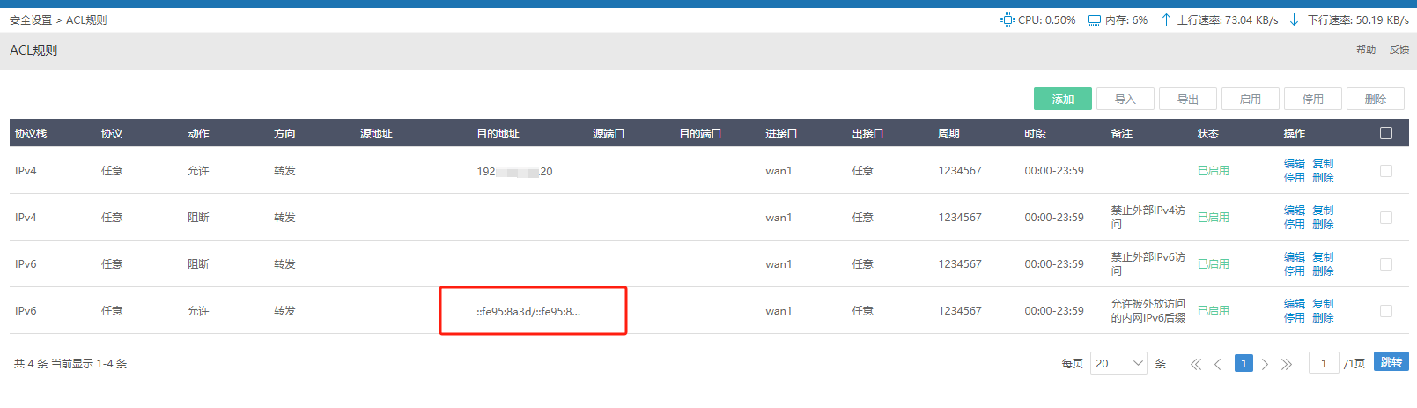Click the download rate arrow icon

pyautogui.click(x=1294, y=19)
